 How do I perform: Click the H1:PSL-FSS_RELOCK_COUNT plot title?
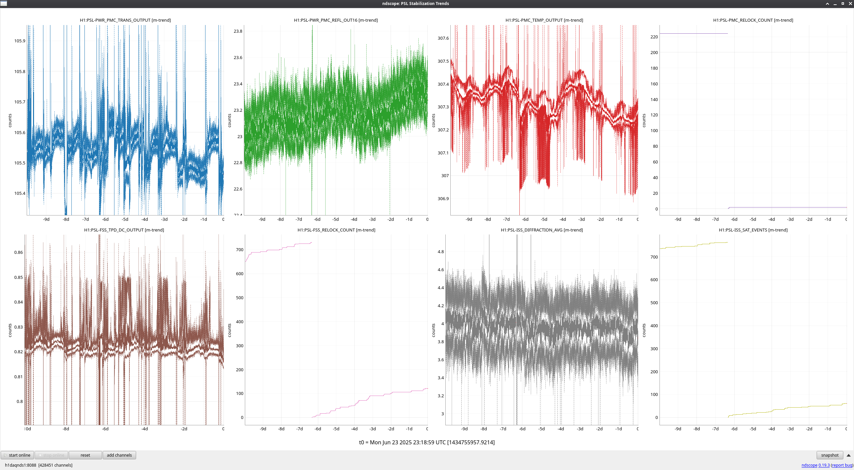click(x=336, y=230)
